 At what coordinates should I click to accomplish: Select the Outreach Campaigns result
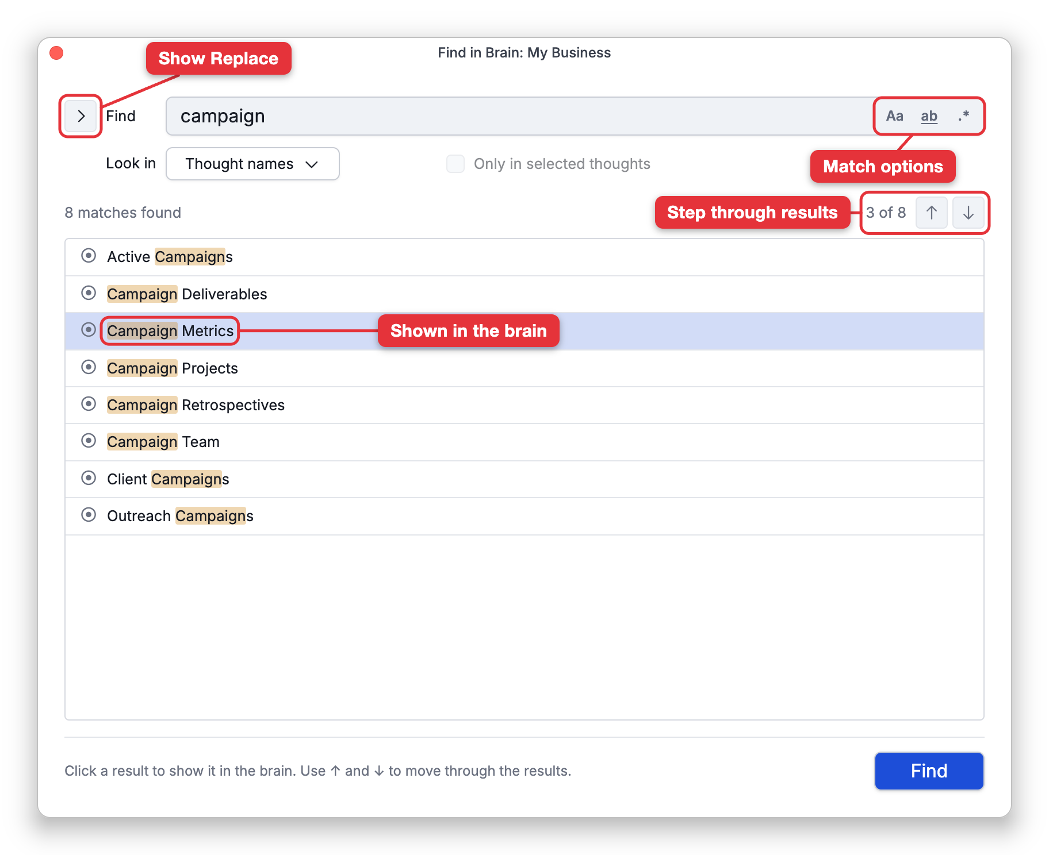click(524, 516)
